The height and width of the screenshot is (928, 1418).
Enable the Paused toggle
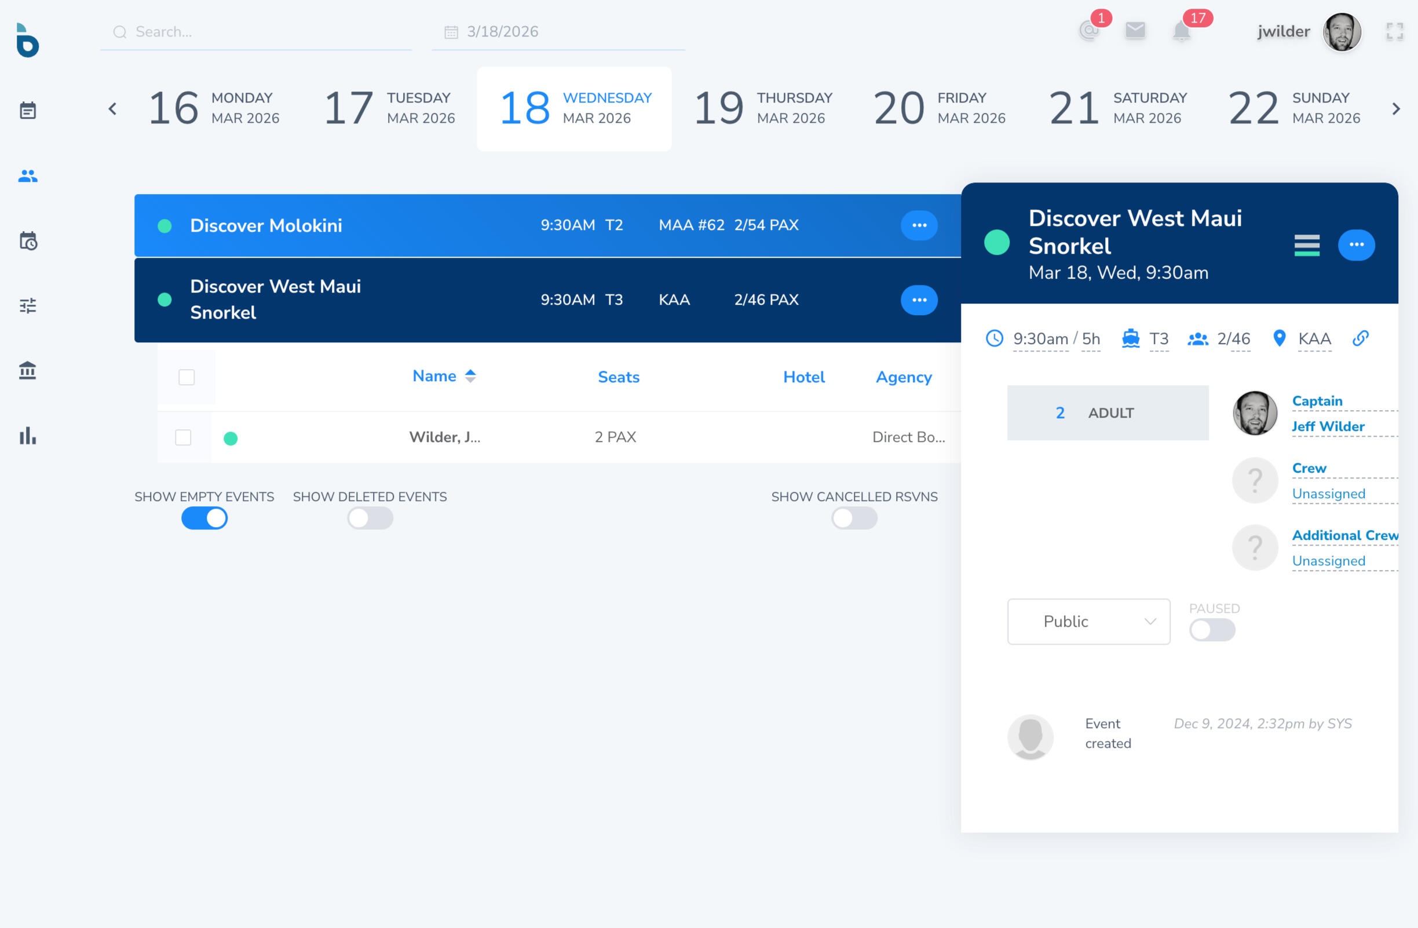1212,630
